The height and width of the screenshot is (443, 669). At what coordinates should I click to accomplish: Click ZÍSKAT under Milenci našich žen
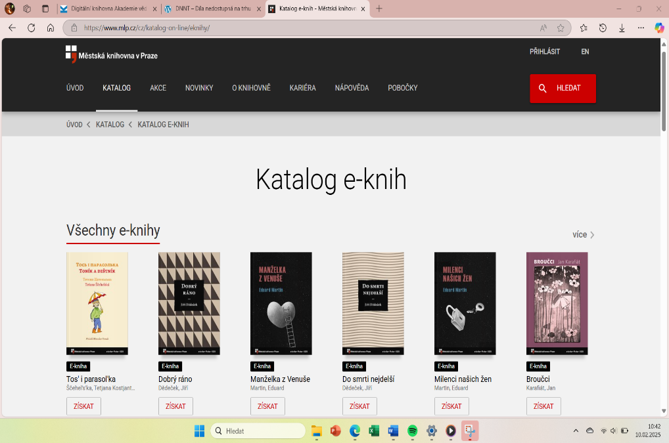[451, 406]
